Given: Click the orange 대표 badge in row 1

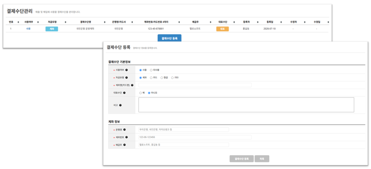Looking at the screenshot, I should tap(222, 29).
